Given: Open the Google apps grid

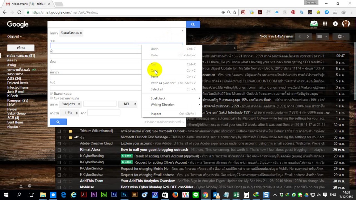Looking at the screenshot, I should tap(325, 24).
